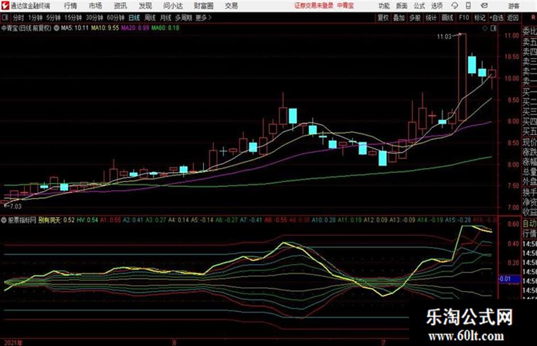The width and height of the screenshot is (537, 346).
Task: Click the HV: 0.54 indicator value
Action: pos(88,220)
